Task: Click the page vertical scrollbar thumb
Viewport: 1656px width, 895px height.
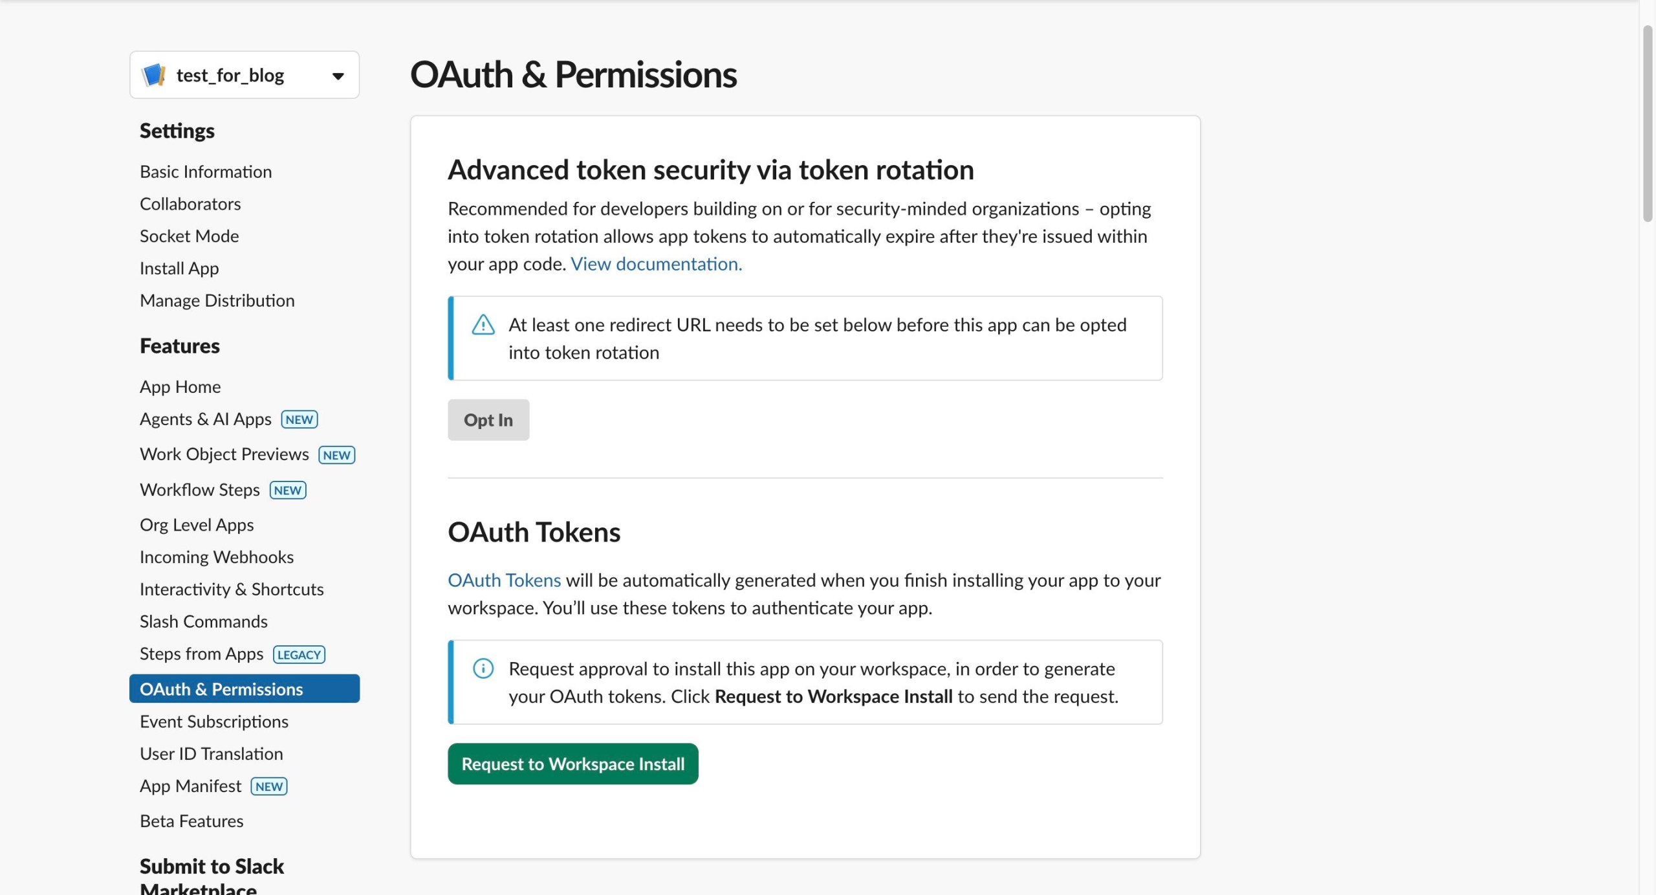Action: tap(1648, 123)
